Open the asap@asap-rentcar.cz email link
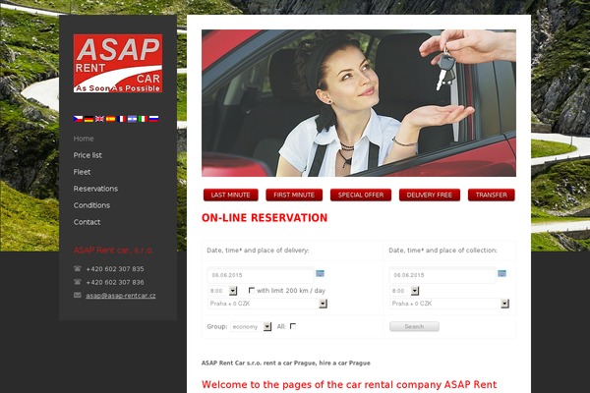The image size is (590, 393). [x=121, y=296]
